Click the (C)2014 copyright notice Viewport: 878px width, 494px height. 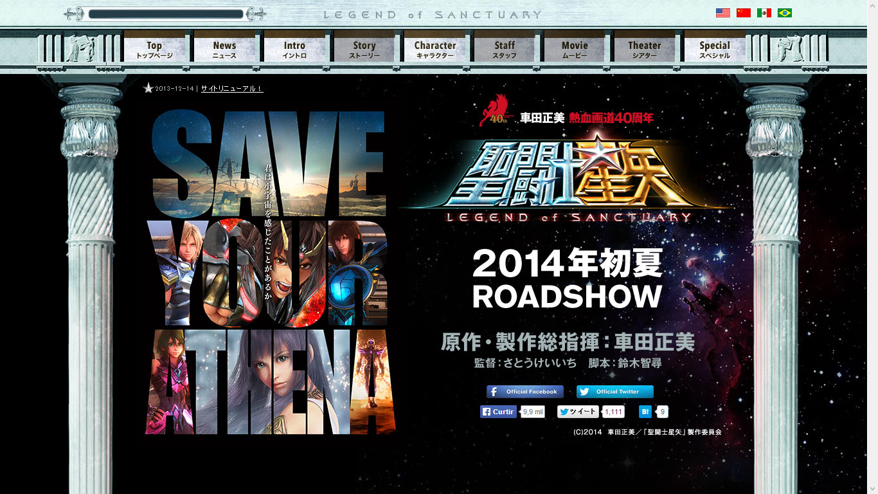(647, 432)
